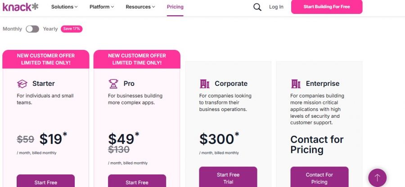
Task: Select the Yearly billing label
Action: click(x=50, y=29)
